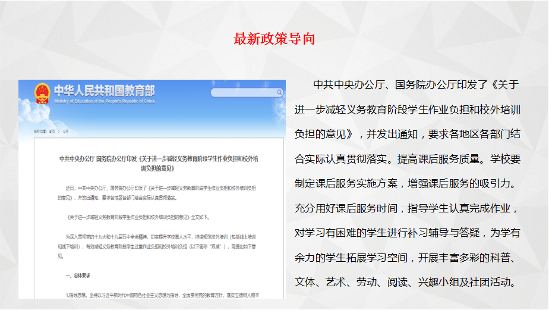Click the line starting 充分用好课后服务时间
The height and width of the screenshot is (310, 549).
tap(408, 208)
